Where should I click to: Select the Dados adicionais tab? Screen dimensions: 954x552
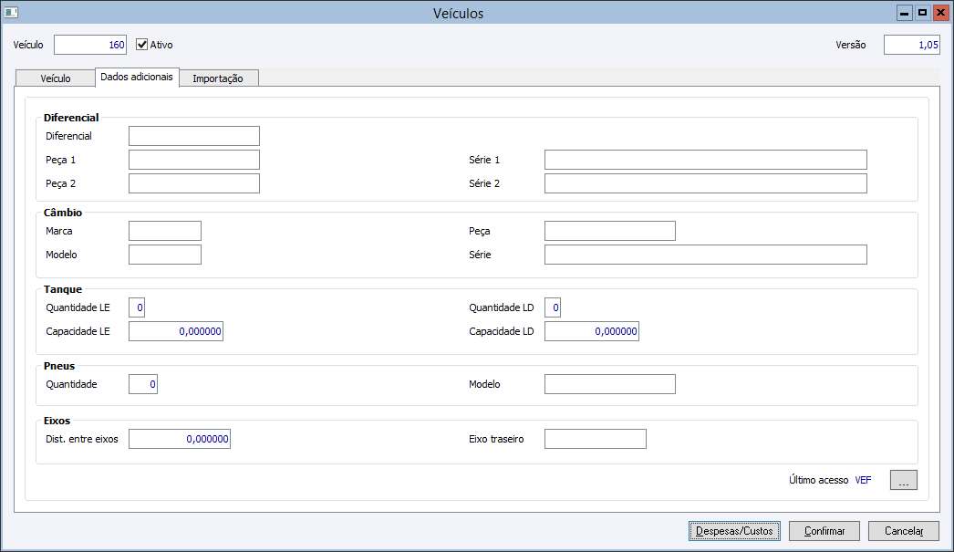click(x=137, y=78)
